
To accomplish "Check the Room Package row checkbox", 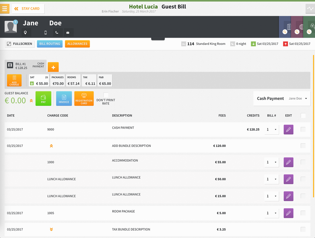I will point(303,213).
